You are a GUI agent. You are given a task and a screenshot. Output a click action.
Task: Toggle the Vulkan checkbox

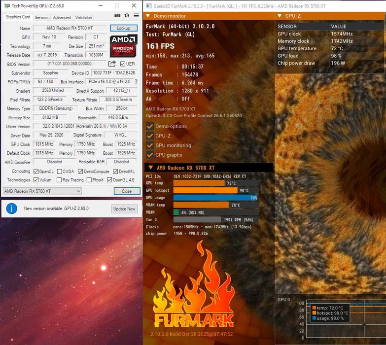coord(36,180)
